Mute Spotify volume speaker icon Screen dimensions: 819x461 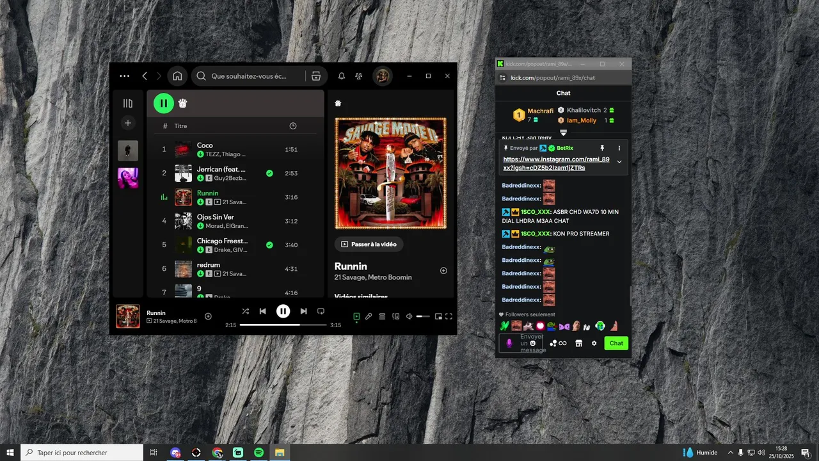tap(409, 316)
